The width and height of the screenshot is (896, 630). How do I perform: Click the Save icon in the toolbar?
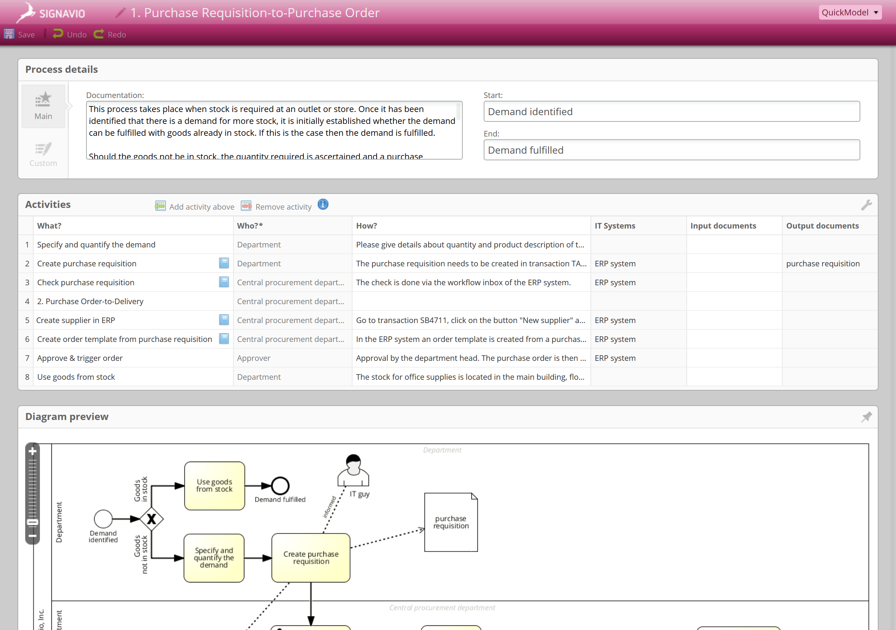coord(9,34)
